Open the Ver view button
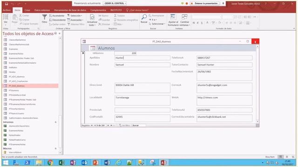 pyautogui.click(x=6, y=19)
